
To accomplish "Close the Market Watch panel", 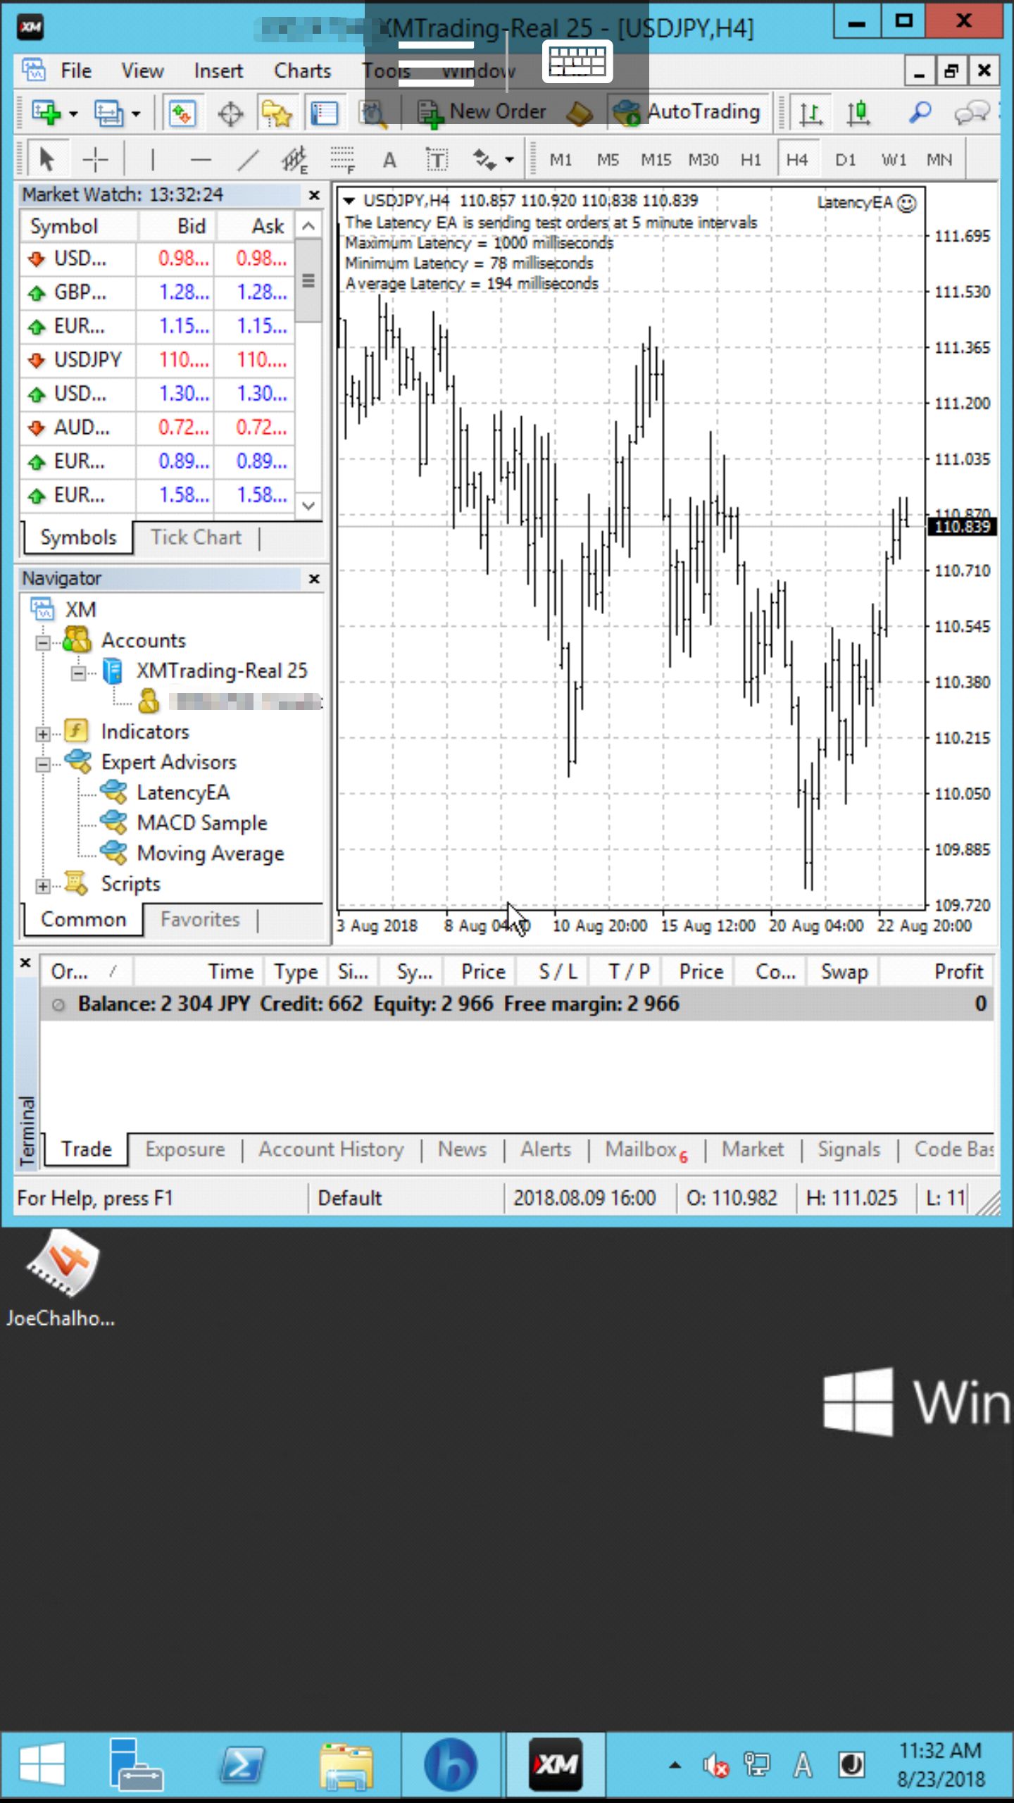I will point(314,195).
